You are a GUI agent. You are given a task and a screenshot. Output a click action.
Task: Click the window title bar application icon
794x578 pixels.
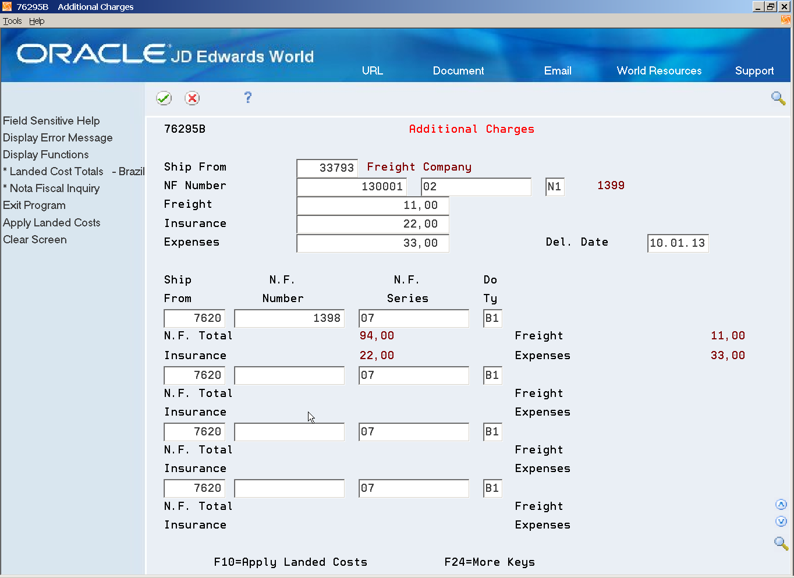tap(7, 6)
